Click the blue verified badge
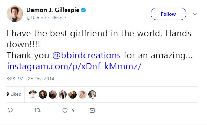The width and height of the screenshot is (207, 125). [x=83, y=10]
